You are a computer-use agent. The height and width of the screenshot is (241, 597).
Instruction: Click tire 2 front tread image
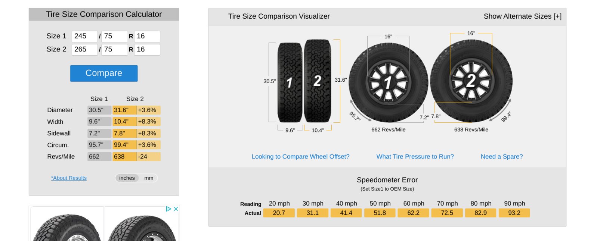318,81
